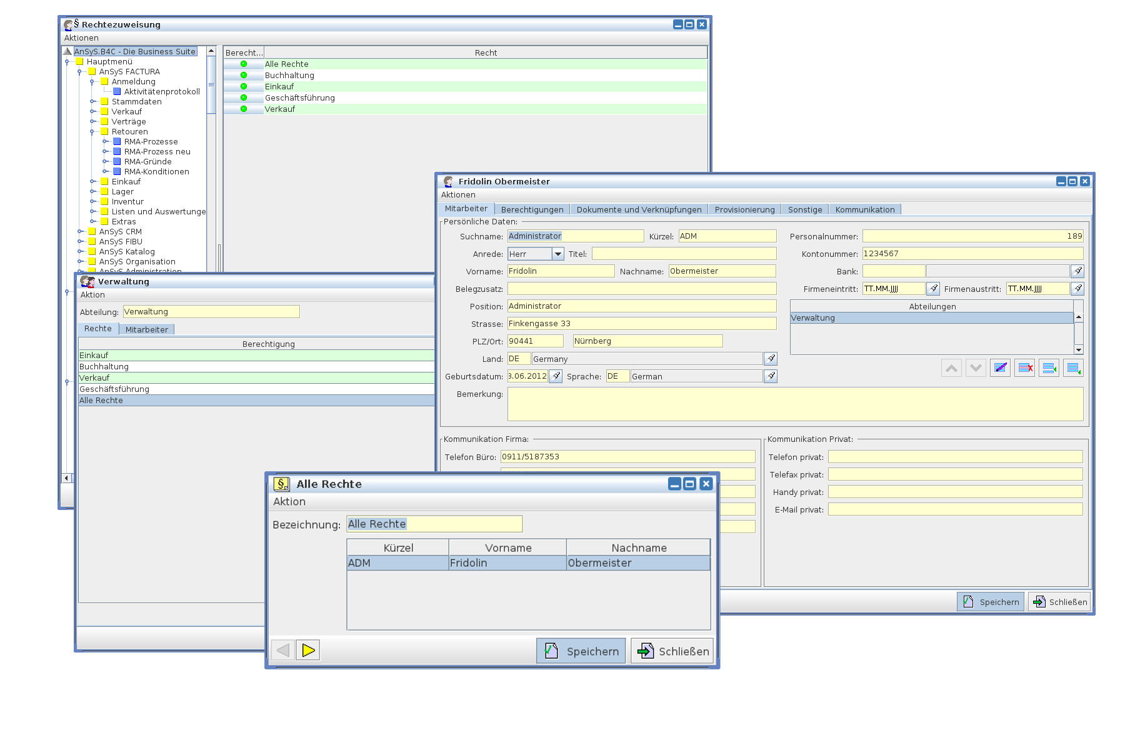This screenshot has width=1125, height=750.
Task: Click the yellow next-record arrow
Action: click(308, 651)
